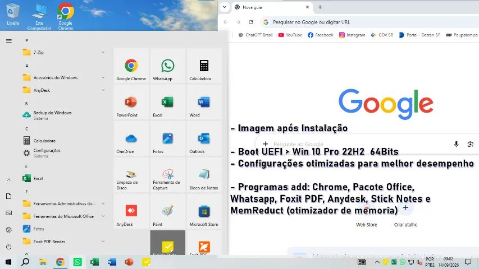Open the ChatGPT Brasil bookmark
479x269 pixels.
point(256,35)
